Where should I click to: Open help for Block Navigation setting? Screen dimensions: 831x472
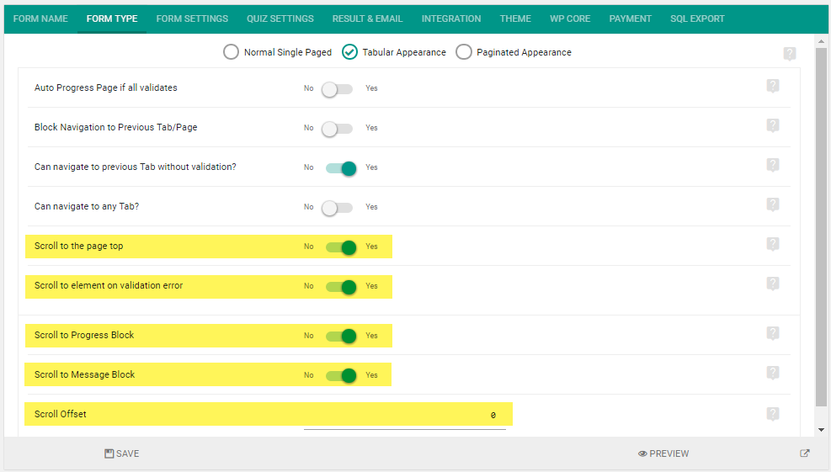click(x=773, y=125)
